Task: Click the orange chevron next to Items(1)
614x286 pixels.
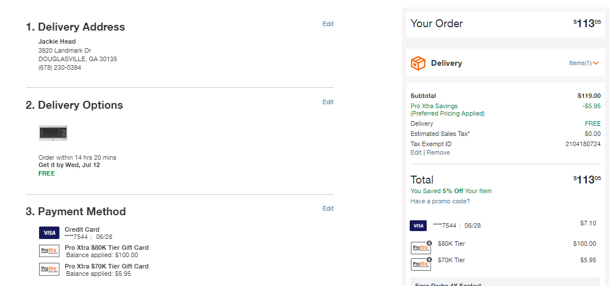Action: (596, 63)
